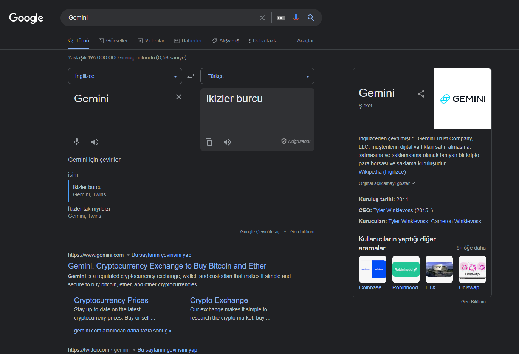The width and height of the screenshot is (519, 354).
Task: Open the gemini.com result options arrow
Action: point(128,255)
